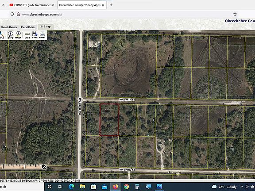
Task: Open Calculator from taskbar
Action: [137, 187]
